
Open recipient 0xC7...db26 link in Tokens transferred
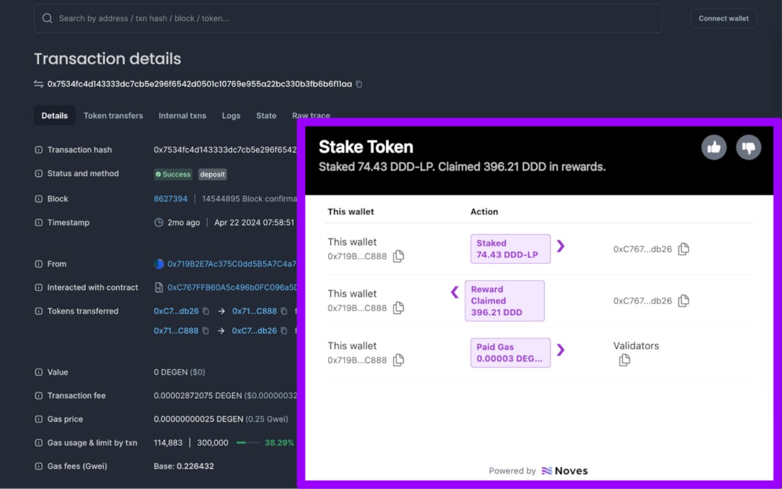tap(255, 331)
